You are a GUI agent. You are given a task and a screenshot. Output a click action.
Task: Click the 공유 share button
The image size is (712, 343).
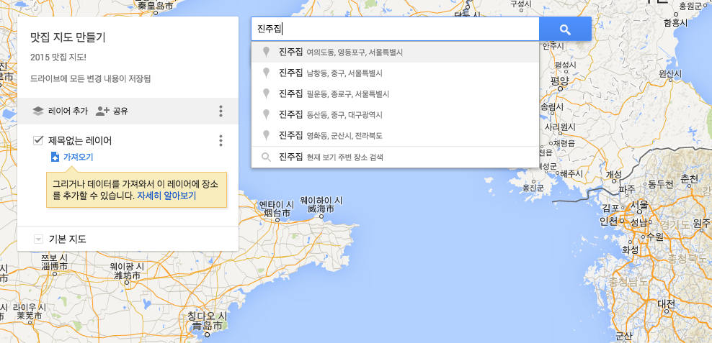point(112,111)
